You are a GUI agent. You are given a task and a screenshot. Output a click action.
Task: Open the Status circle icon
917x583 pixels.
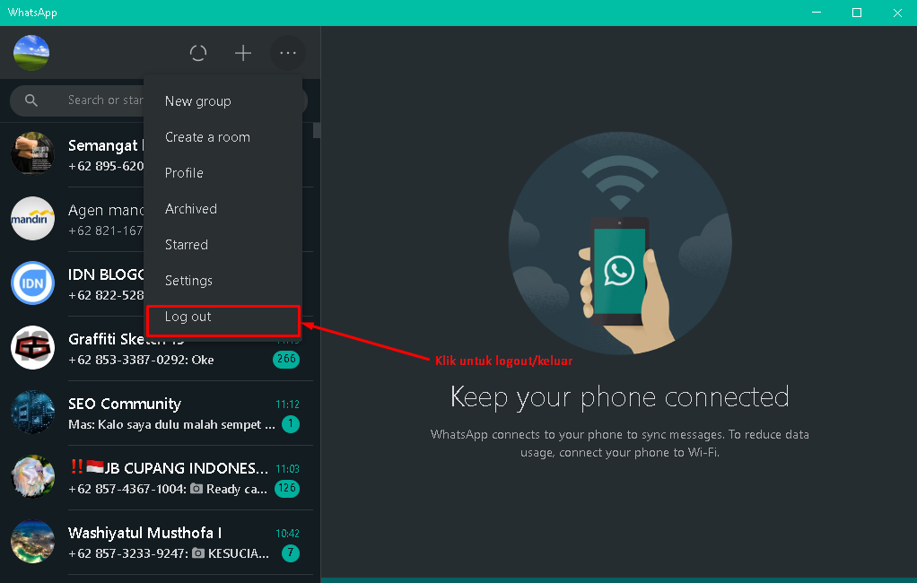tap(198, 53)
